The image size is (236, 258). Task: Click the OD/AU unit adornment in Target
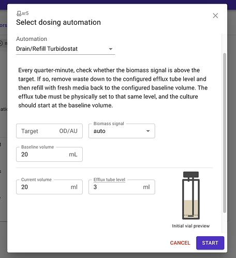click(x=68, y=131)
